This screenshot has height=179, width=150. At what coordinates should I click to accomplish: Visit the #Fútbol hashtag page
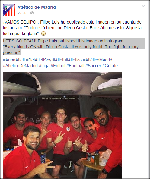[58, 66]
